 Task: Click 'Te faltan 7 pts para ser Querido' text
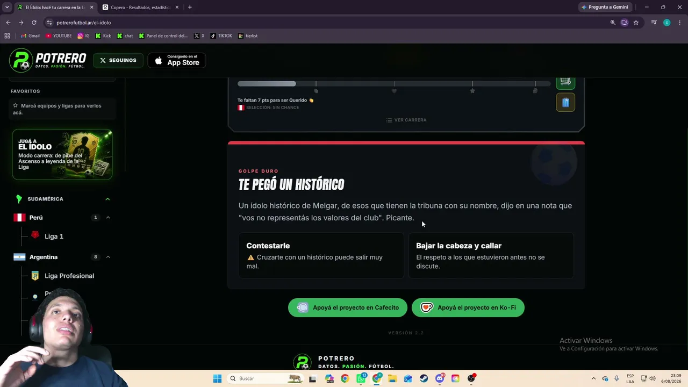[x=275, y=100]
